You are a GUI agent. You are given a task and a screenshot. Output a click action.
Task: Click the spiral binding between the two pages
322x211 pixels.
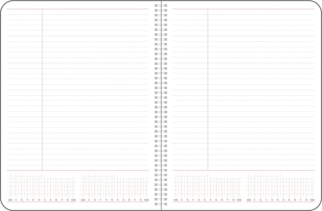tap(161, 105)
